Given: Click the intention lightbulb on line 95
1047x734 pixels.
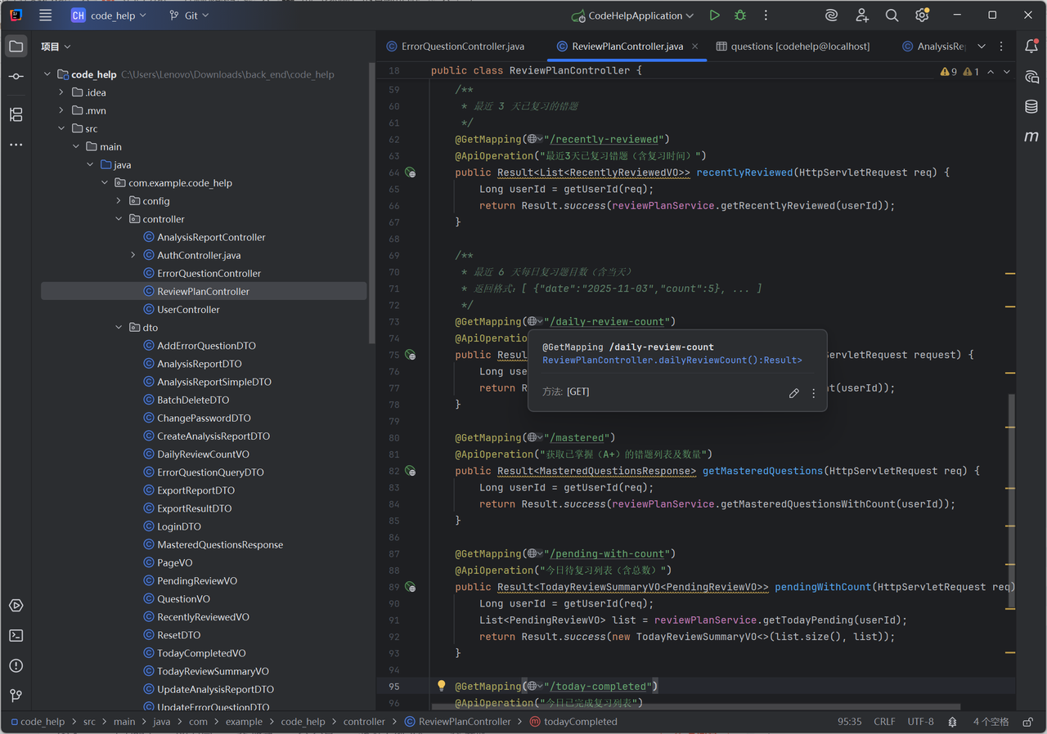Looking at the screenshot, I should 441,687.
